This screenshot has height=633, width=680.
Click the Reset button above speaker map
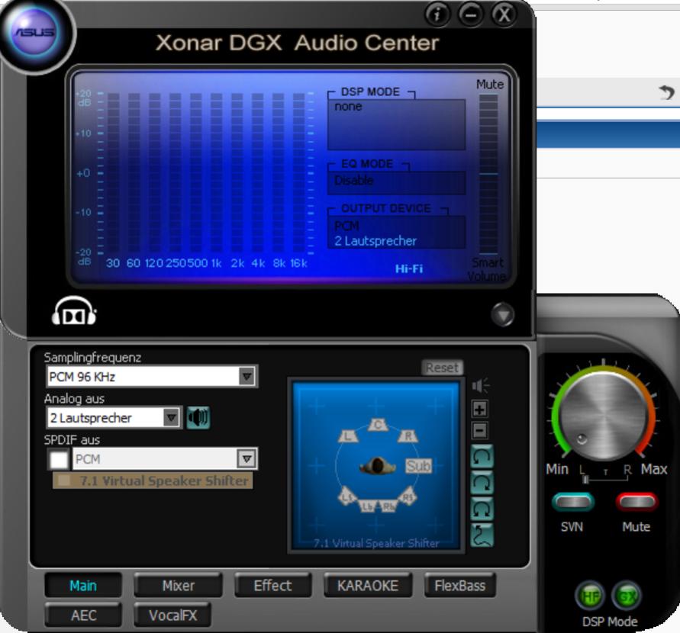[442, 368]
